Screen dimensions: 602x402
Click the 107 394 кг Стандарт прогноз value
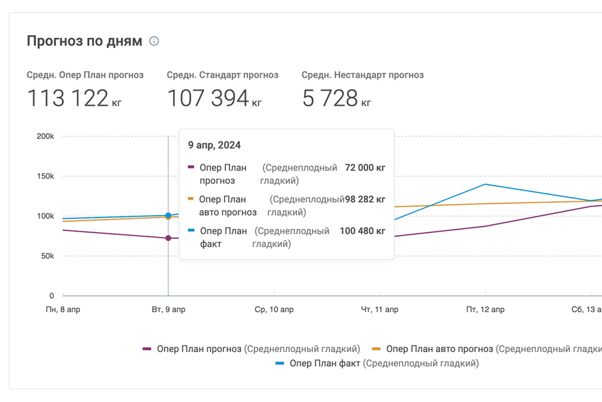coord(214,99)
